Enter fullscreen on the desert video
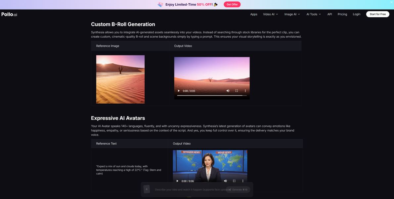 click(x=237, y=91)
